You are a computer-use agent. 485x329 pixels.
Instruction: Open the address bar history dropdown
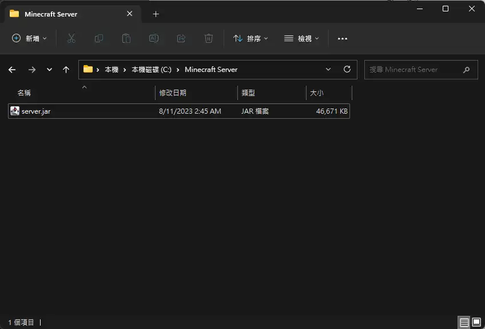point(328,69)
